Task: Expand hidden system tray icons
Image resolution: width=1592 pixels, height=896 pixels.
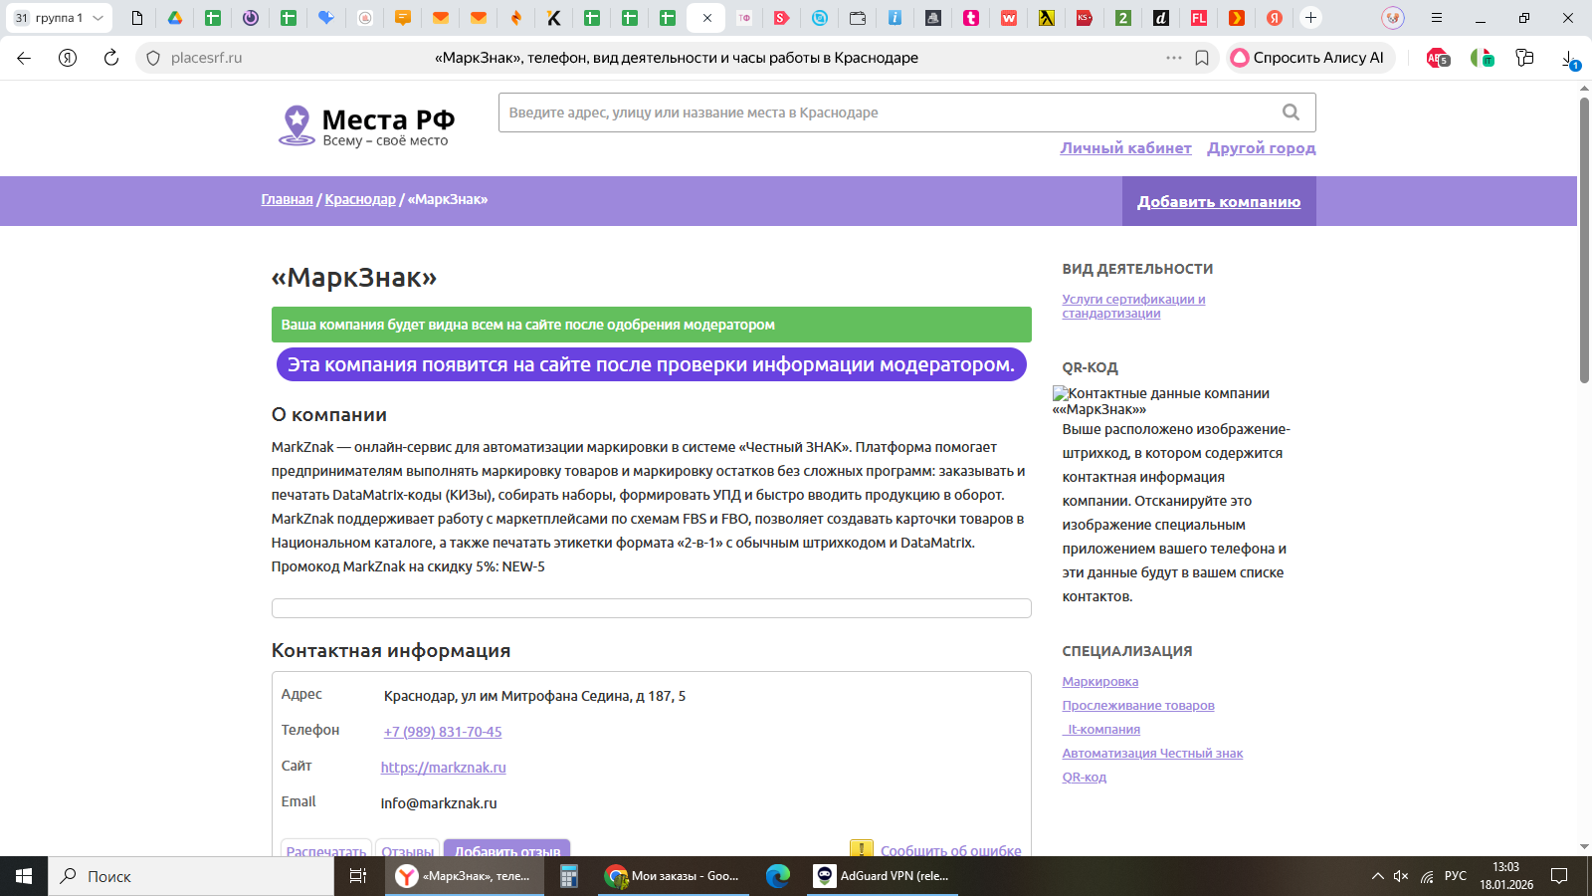Action: click(1377, 876)
